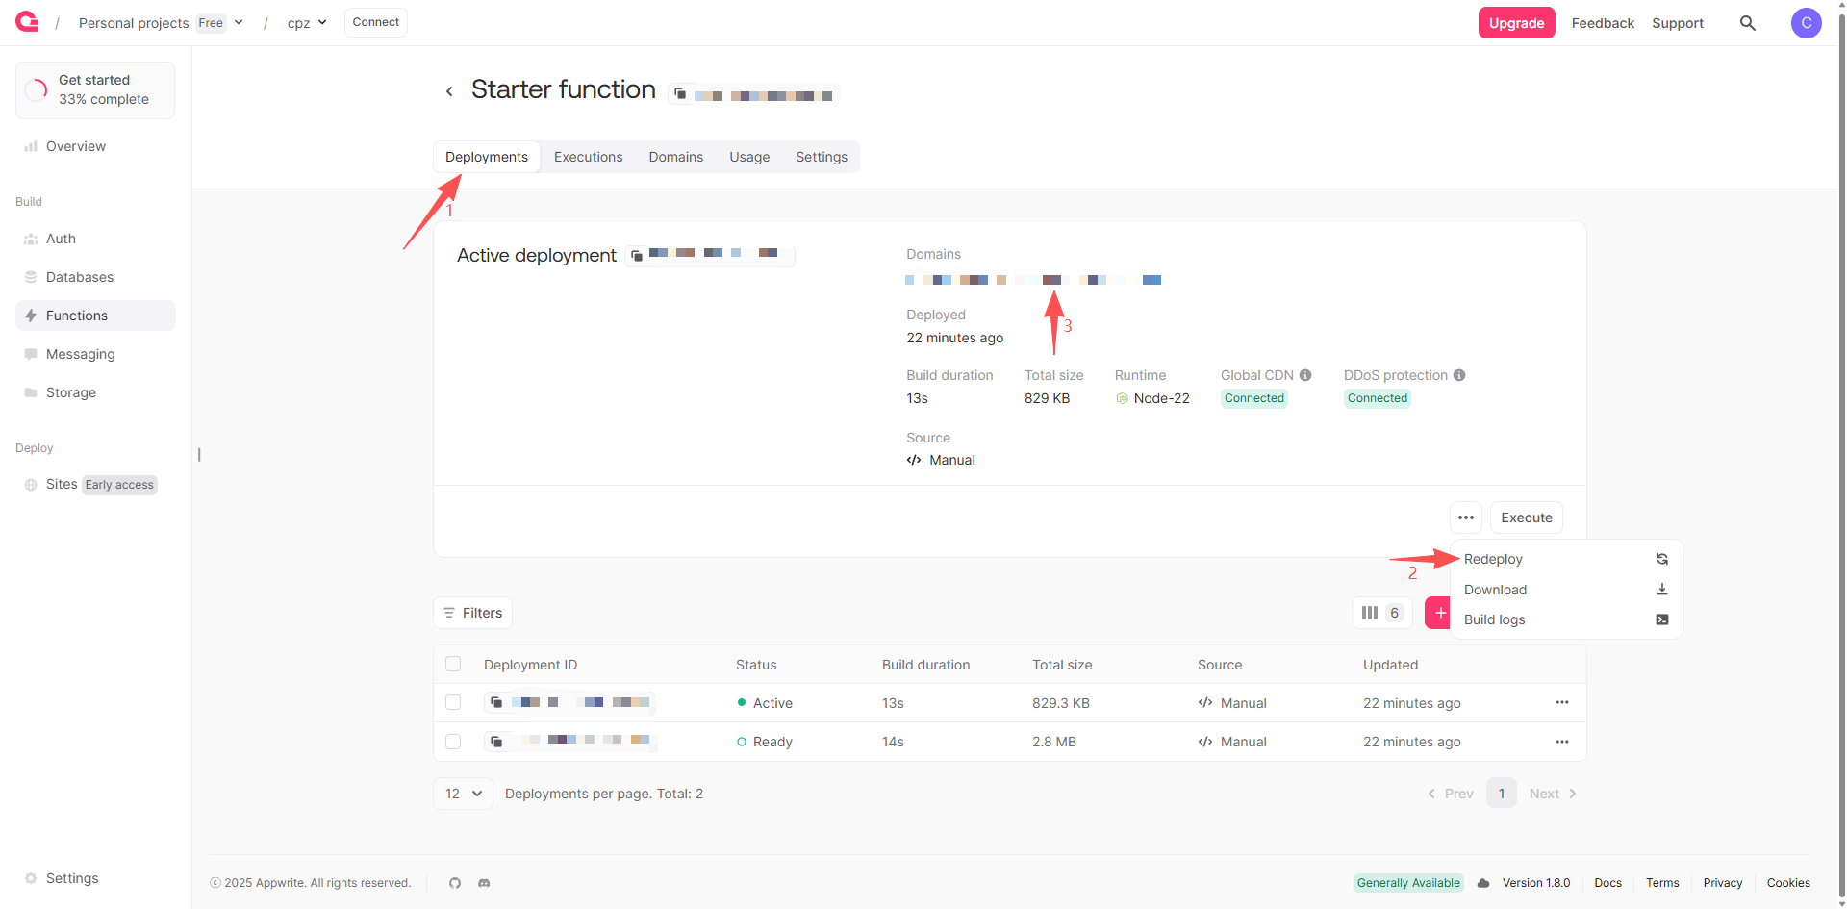Expand the cpz project dropdown

(321, 23)
